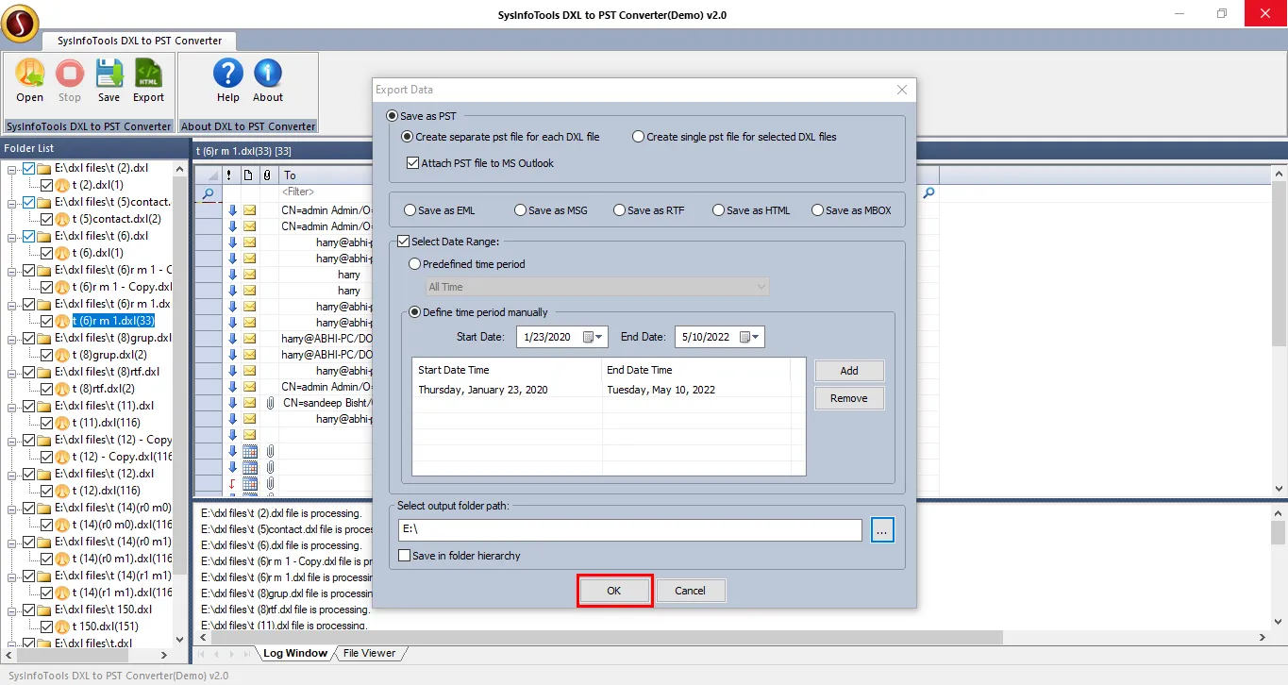1288x685 pixels.
Task: Choose Create single pst file for selected DXL files
Action: point(639,137)
